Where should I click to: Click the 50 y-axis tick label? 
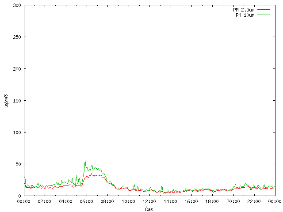(19, 164)
